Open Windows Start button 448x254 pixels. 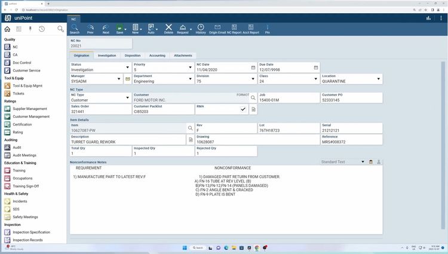click(185, 247)
